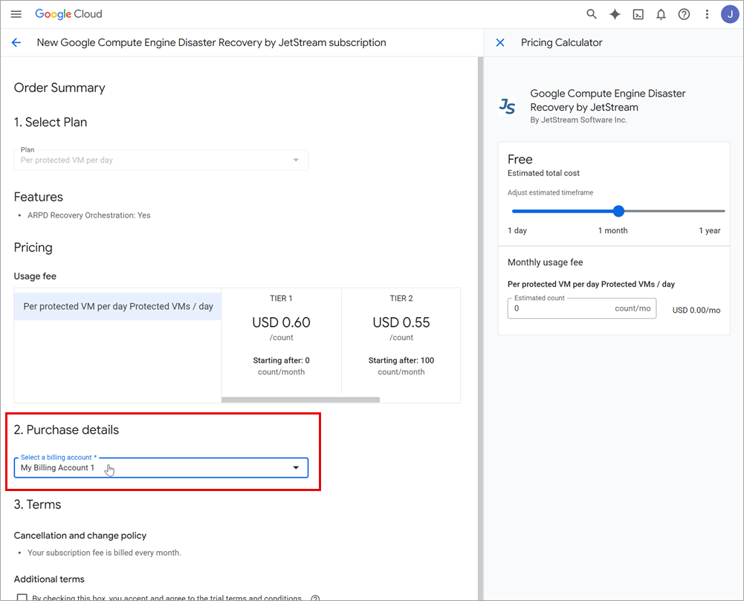
Task: Close the Pricing Calculator panel
Action: [x=500, y=43]
